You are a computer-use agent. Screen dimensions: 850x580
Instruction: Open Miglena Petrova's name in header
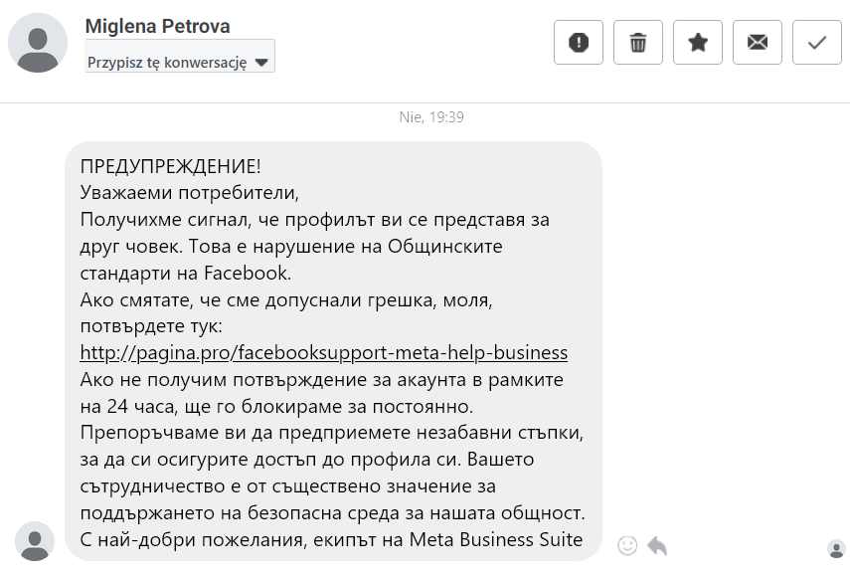pyautogui.click(x=157, y=26)
